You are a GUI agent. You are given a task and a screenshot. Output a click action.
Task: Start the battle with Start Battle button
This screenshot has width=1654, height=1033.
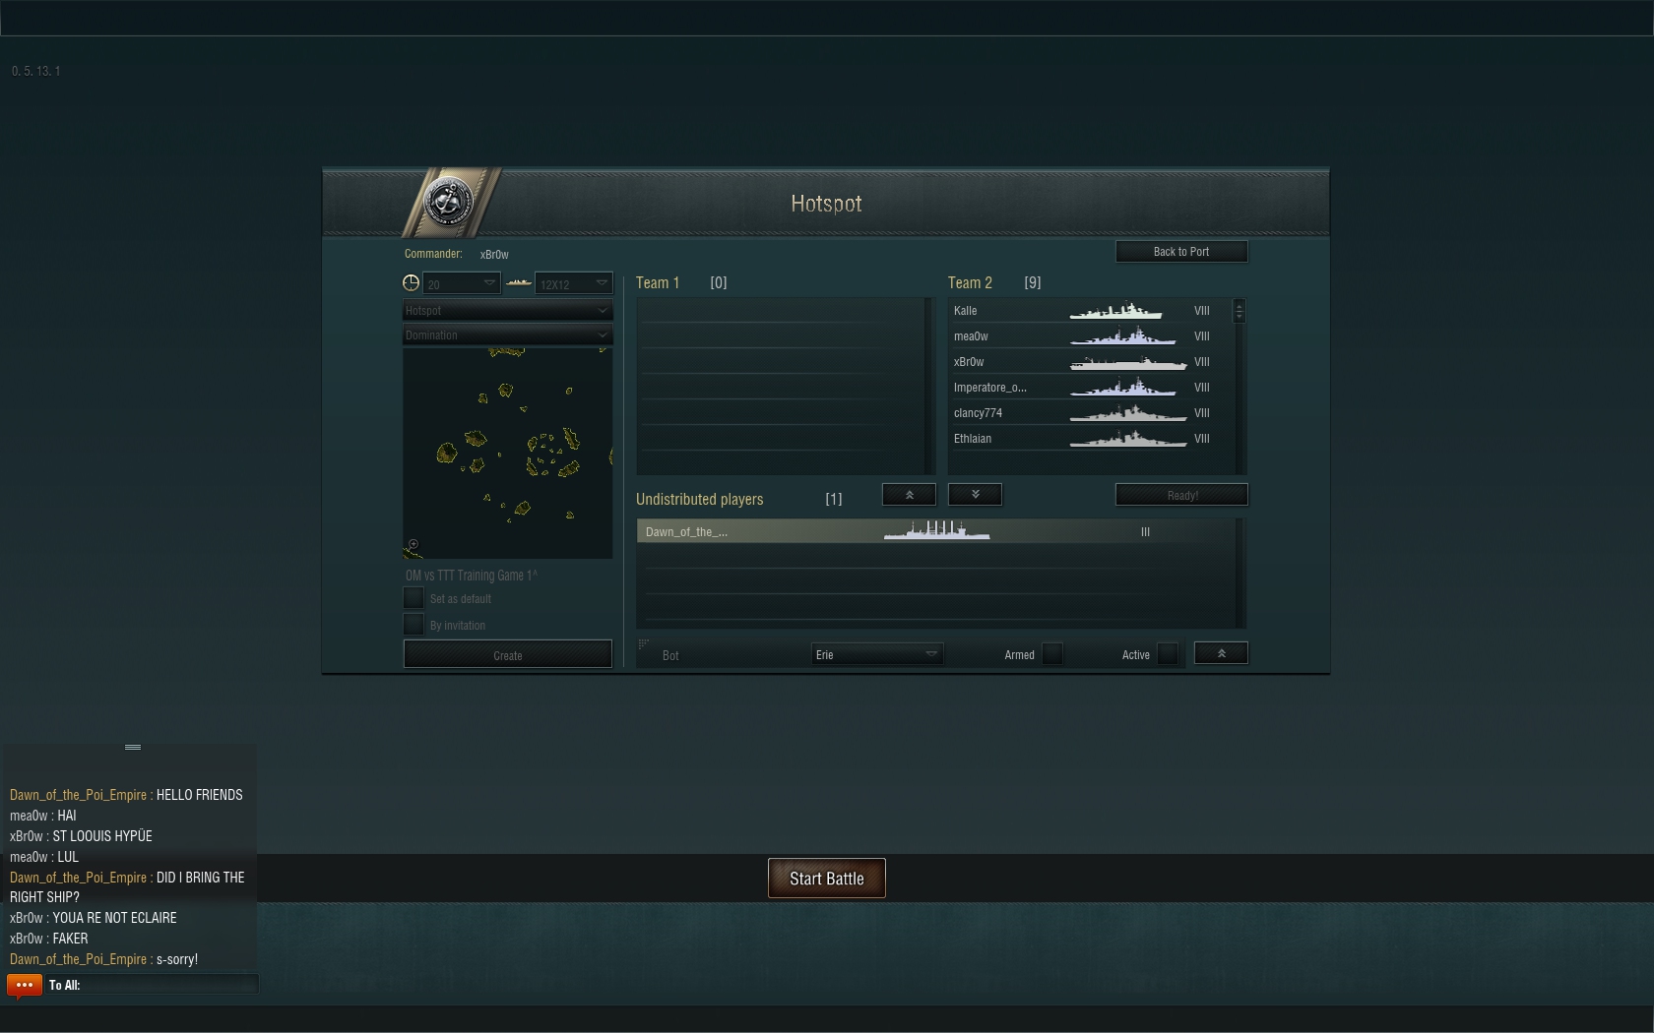point(827,879)
